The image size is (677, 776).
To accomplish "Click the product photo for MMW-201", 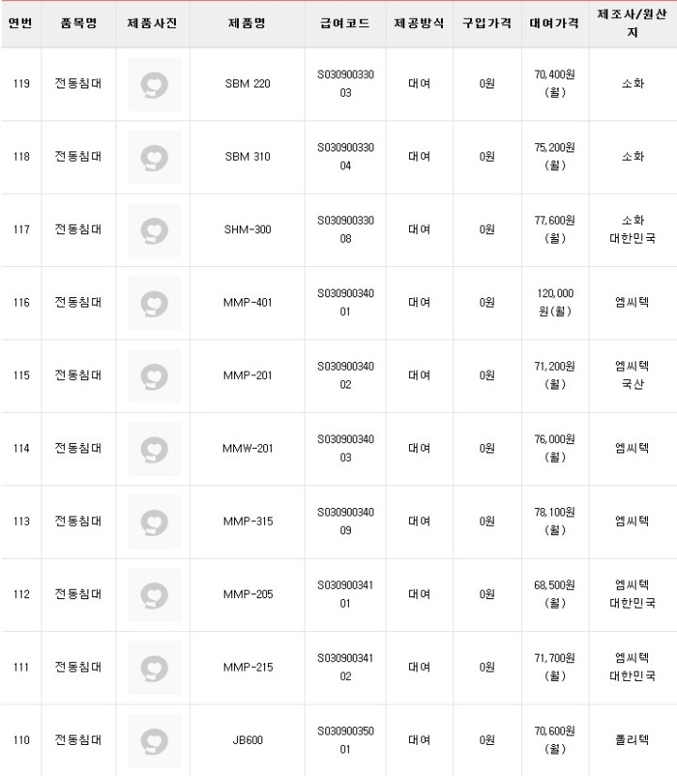I will click(x=154, y=449).
